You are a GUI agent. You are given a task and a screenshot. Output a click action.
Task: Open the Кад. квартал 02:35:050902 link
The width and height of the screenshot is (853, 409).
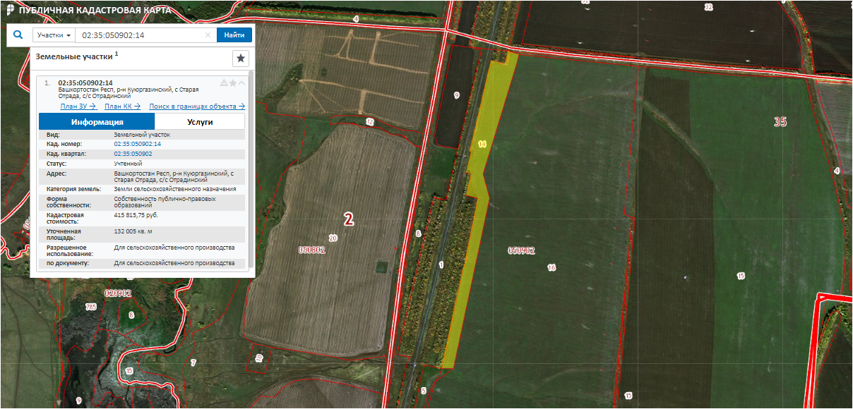(133, 154)
